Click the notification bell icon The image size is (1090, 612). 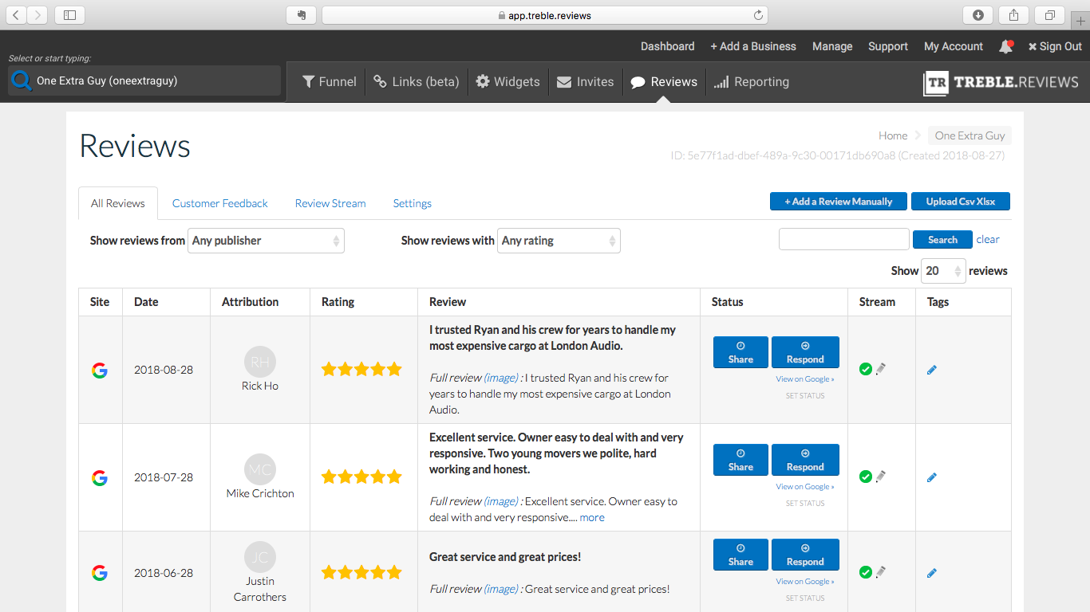[x=1005, y=47]
